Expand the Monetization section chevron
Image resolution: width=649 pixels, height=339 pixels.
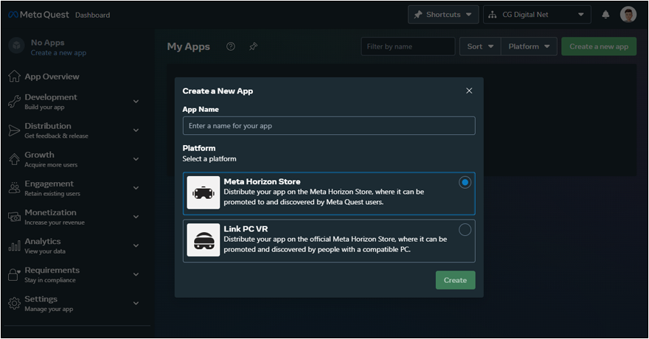pyautogui.click(x=136, y=217)
